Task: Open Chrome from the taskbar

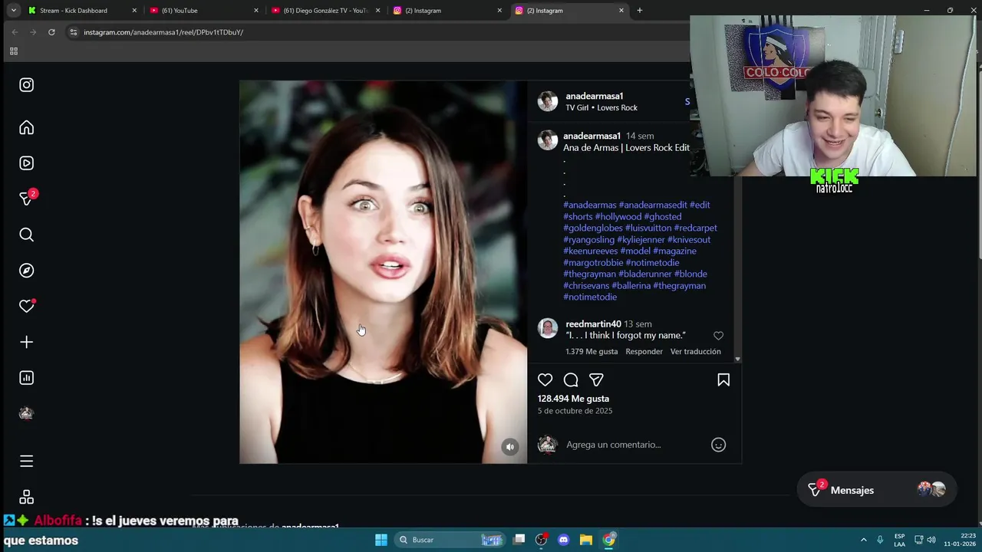Action: [x=608, y=540]
